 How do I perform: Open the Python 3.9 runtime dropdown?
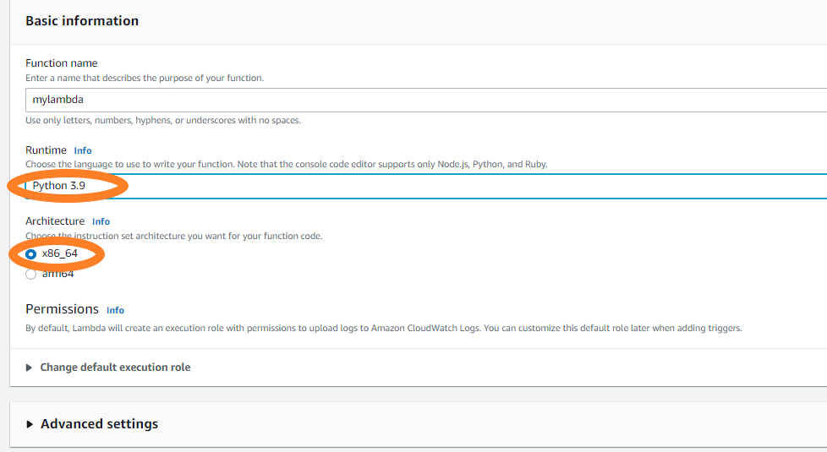pos(423,186)
